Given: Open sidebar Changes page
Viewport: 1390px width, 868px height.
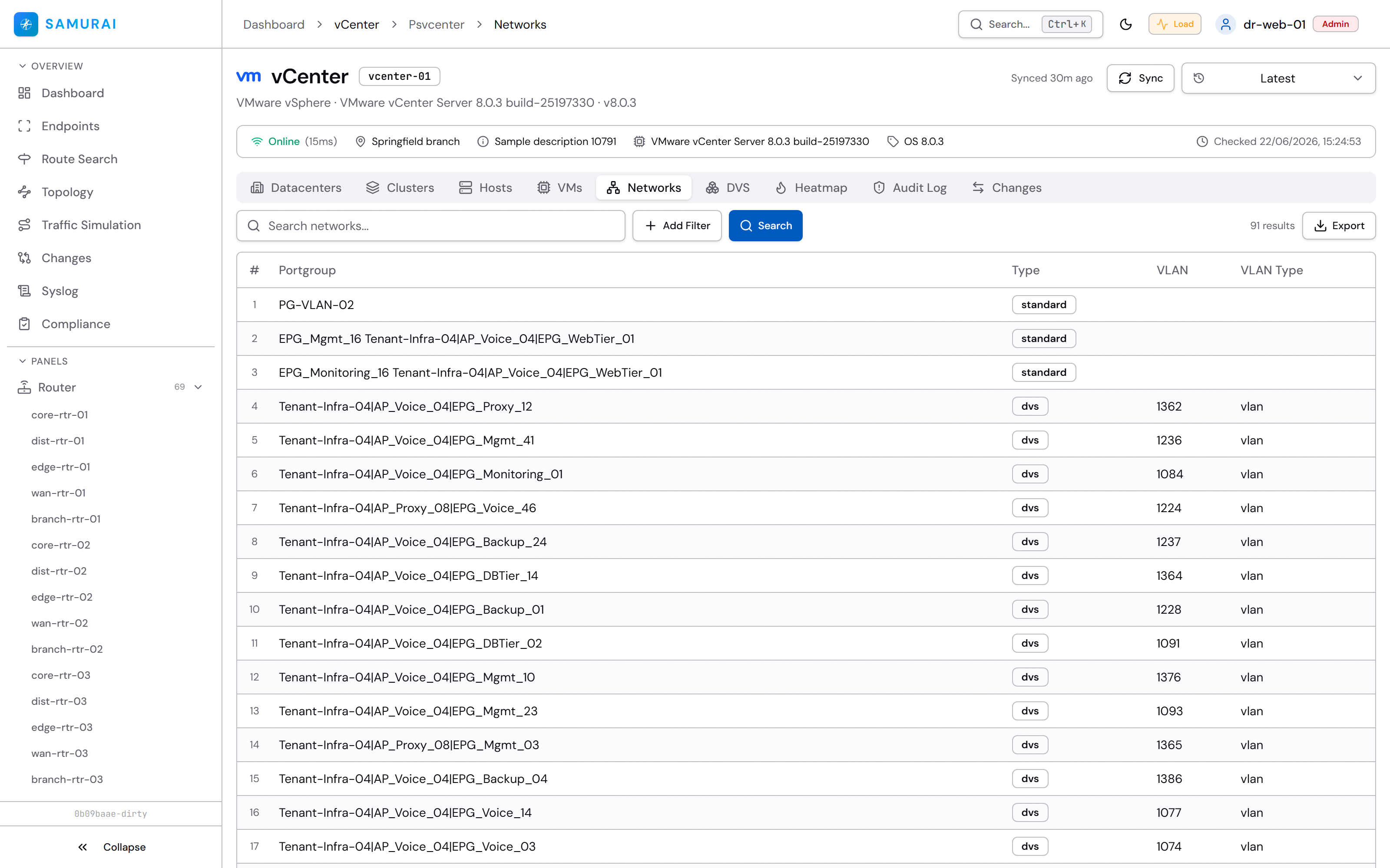Looking at the screenshot, I should pyautogui.click(x=110, y=258).
